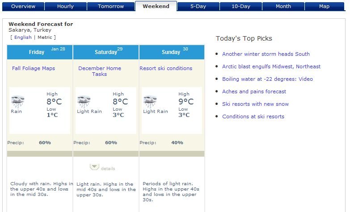The height and width of the screenshot is (212, 350).
Task: Click Sunday's light rain weather icon
Action: click(150, 102)
